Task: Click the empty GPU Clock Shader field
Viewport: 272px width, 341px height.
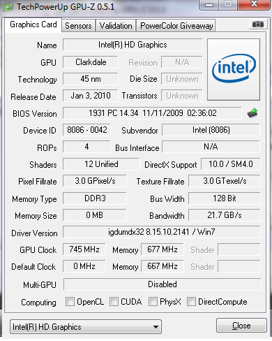Action: [x=239, y=249]
